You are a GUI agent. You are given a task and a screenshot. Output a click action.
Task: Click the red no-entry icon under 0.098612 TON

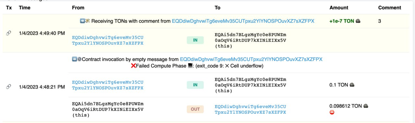coord(332,112)
